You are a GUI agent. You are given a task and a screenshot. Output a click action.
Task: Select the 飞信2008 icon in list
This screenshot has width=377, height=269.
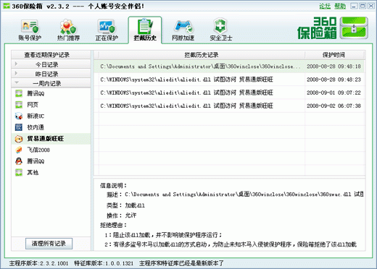(19, 150)
